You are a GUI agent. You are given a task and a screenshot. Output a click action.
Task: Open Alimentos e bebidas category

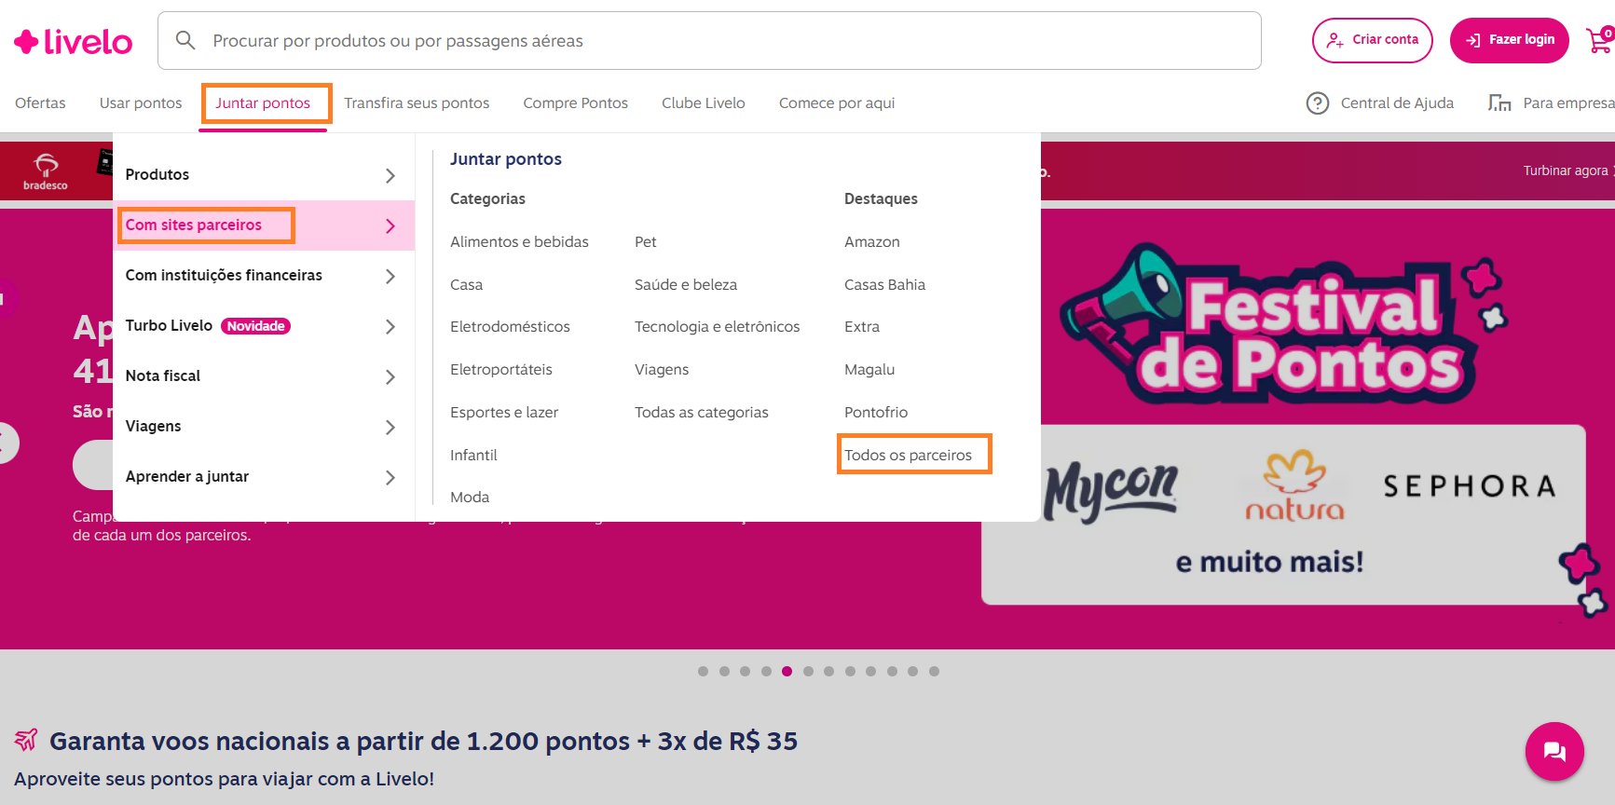coord(519,241)
